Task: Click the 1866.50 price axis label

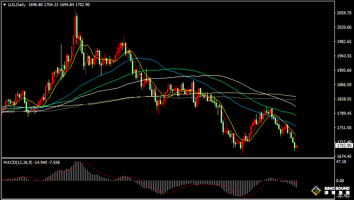Action: [x=344, y=85]
